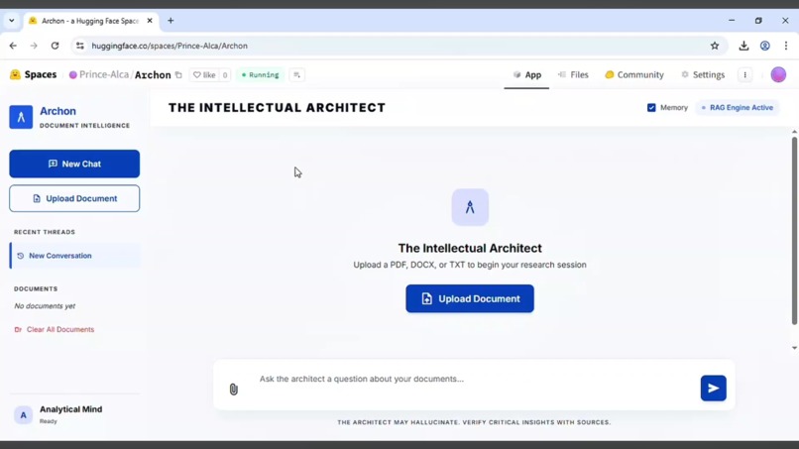Click the No documents yet text
The height and width of the screenshot is (449, 799).
click(x=45, y=306)
